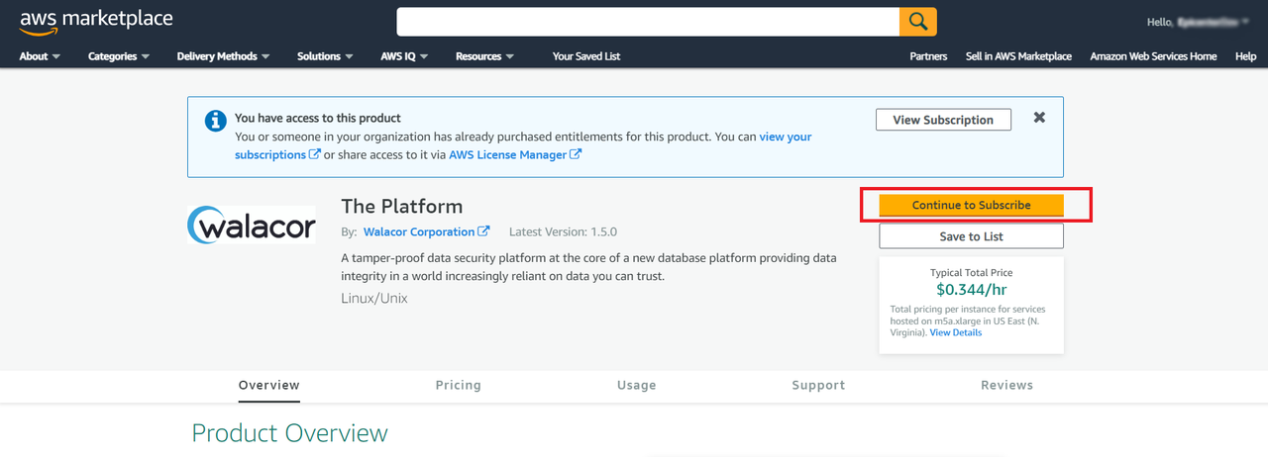Switch to the Usage tab
The image size is (1268, 457).
tap(636, 385)
